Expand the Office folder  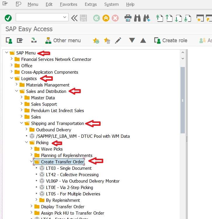[x=12, y=65]
